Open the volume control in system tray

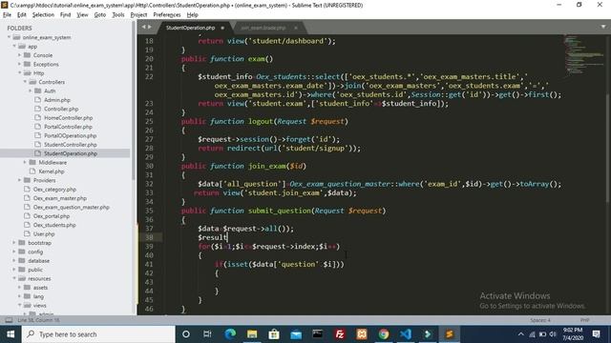click(x=553, y=334)
